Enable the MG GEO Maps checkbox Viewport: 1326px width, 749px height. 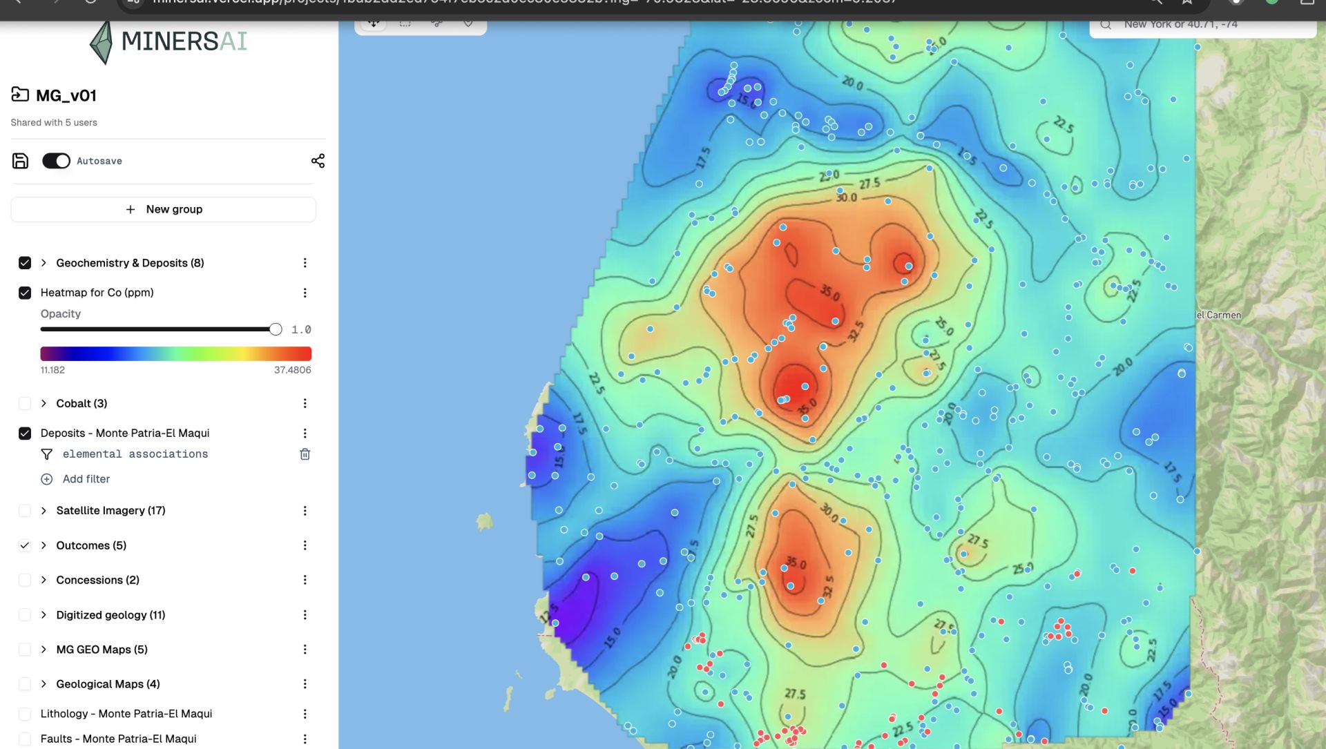tap(25, 650)
